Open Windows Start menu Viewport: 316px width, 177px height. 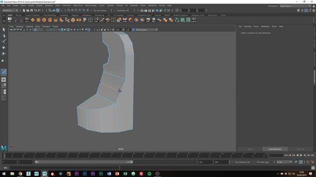(x=4, y=174)
